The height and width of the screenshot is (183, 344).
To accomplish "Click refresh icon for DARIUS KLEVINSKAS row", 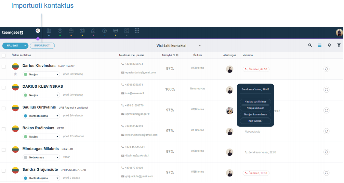I will coord(326,89).
